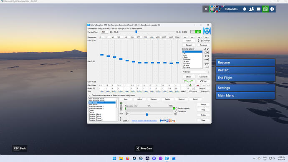Screen dimensions: 288x162
Task: Remove a band with the red minus icon
Action: (x=197, y=86)
